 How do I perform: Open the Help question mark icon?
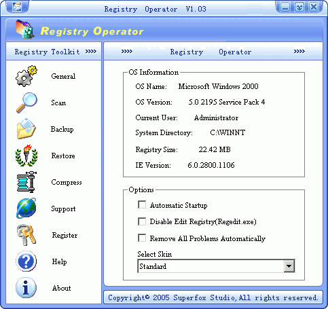[26, 261]
